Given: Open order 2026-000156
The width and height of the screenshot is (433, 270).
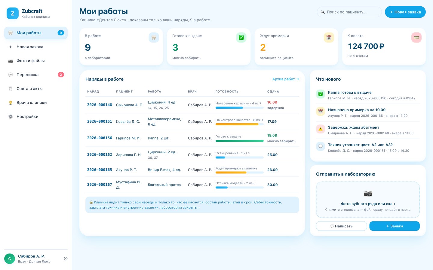Looking at the screenshot, I should click(100, 138).
